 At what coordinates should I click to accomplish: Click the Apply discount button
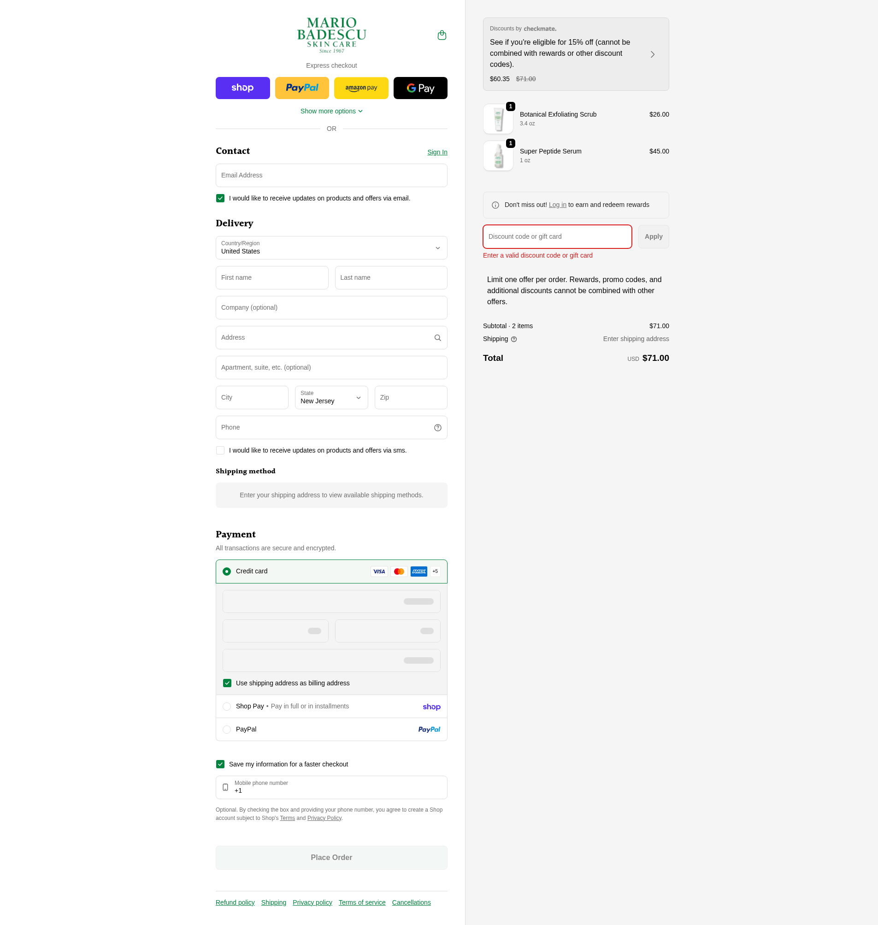pyautogui.click(x=654, y=237)
